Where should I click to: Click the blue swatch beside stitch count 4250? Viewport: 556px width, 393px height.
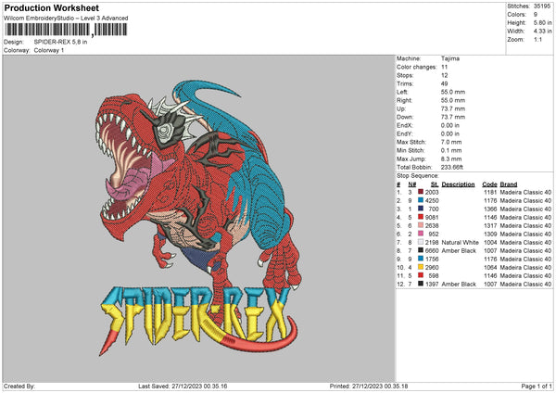[x=421, y=200]
